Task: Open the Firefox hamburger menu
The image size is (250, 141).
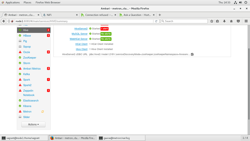Action: tap(246, 21)
